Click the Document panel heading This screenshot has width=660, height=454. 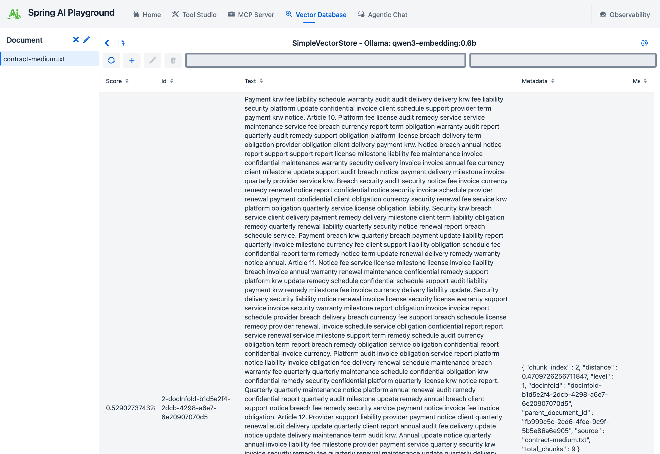pos(24,40)
